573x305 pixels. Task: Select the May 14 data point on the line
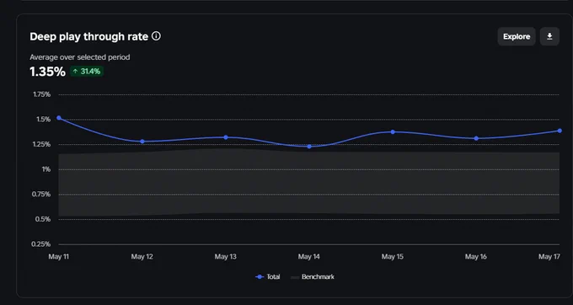pyautogui.click(x=309, y=147)
